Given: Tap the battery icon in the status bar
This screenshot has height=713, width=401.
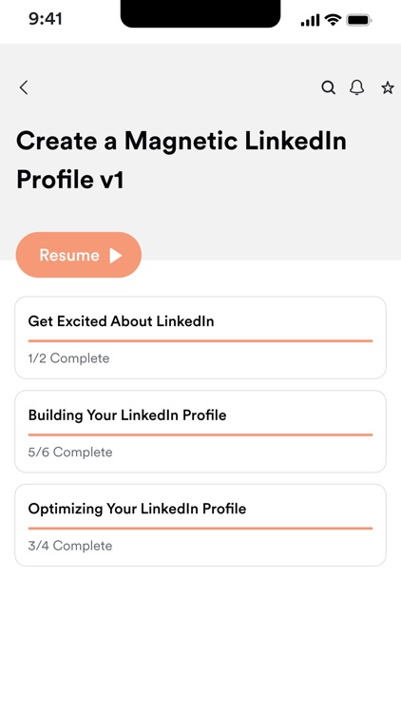Looking at the screenshot, I should click(x=359, y=20).
